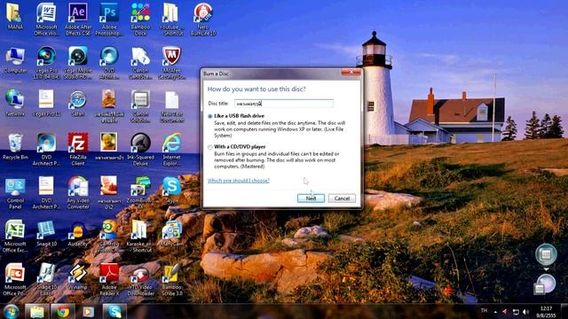Viewport: 568px width, 319px height.
Task: Open the media player taskbar icon
Action: (x=88, y=311)
